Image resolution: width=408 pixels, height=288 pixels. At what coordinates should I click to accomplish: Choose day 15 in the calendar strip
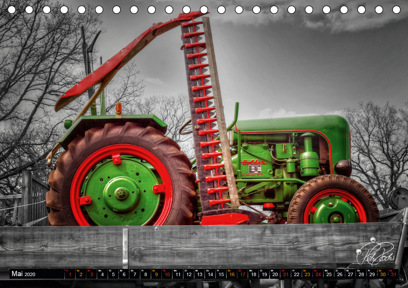pos(221,274)
